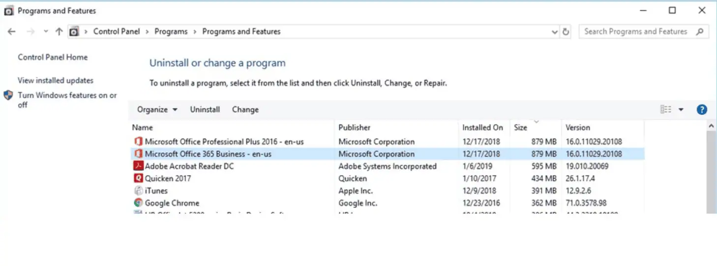Open the help question mark button

point(702,110)
